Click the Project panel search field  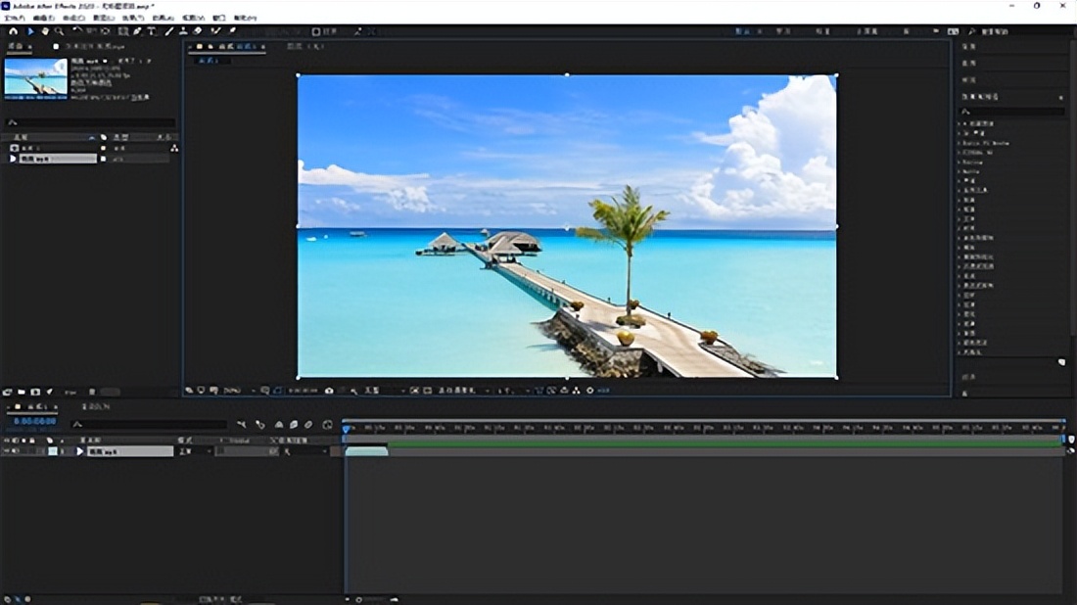click(90, 123)
